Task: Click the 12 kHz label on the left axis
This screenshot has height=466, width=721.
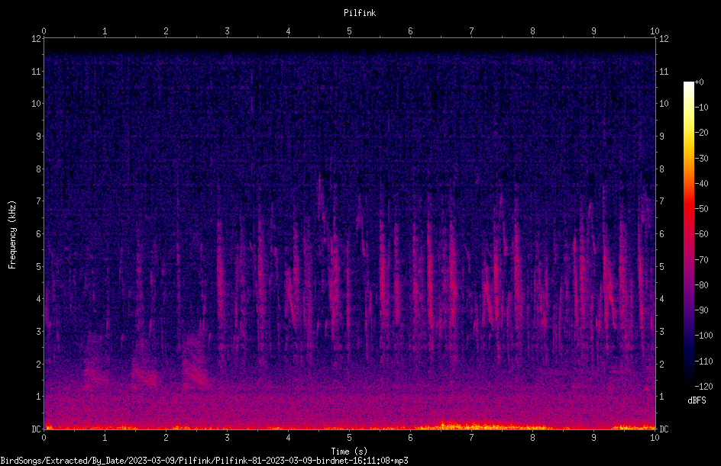Action: (x=37, y=39)
